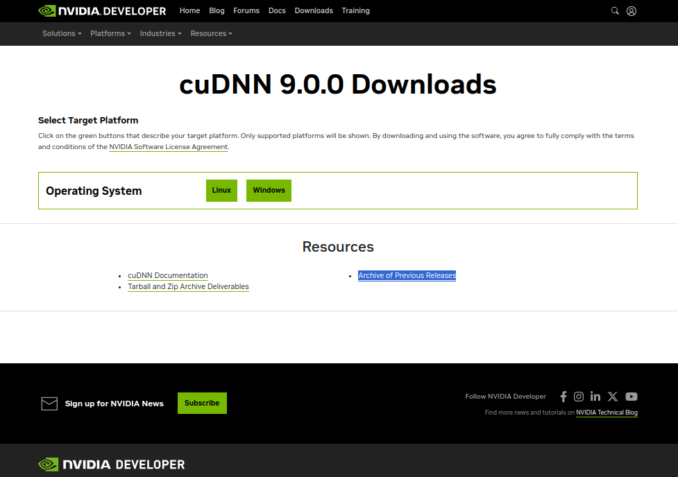Click 'Sign up for NVIDIA News' text
This screenshot has height=477, width=678.
click(114, 404)
